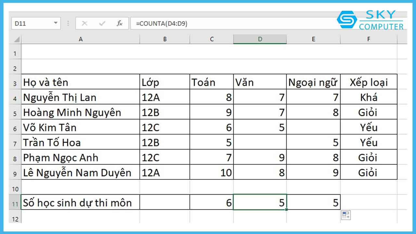Click Toán count cell showing 6 in row 11
Screen dimensions: 416x234
212,202
